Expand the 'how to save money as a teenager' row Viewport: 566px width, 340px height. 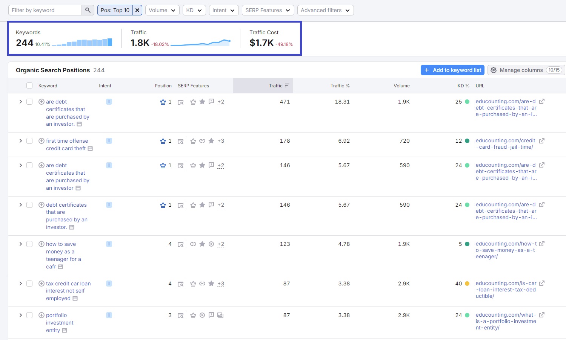tap(21, 244)
